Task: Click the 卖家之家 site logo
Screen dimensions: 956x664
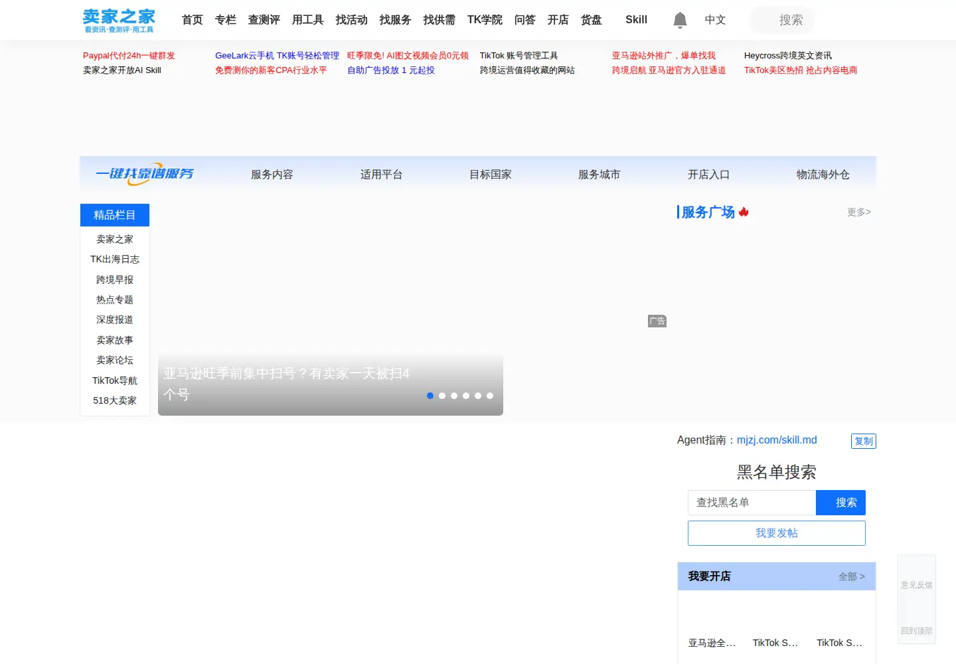Action: [119, 20]
